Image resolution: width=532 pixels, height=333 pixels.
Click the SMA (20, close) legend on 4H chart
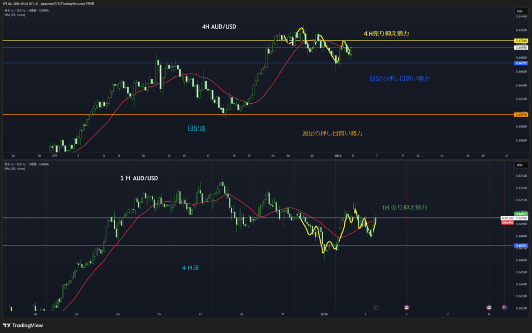point(15,15)
